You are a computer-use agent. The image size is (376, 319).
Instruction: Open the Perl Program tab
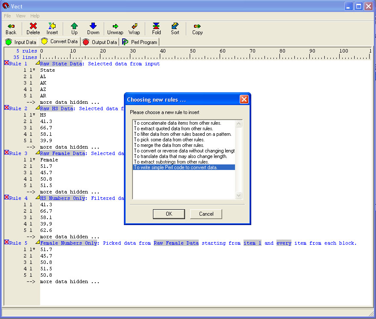[x=140, y=42]
